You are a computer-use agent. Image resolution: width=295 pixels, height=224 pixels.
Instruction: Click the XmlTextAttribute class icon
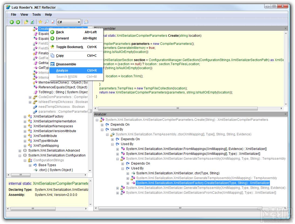pos(30,136)
